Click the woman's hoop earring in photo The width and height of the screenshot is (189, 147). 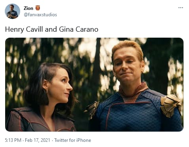pyautogui.click(x=46, y=92)
